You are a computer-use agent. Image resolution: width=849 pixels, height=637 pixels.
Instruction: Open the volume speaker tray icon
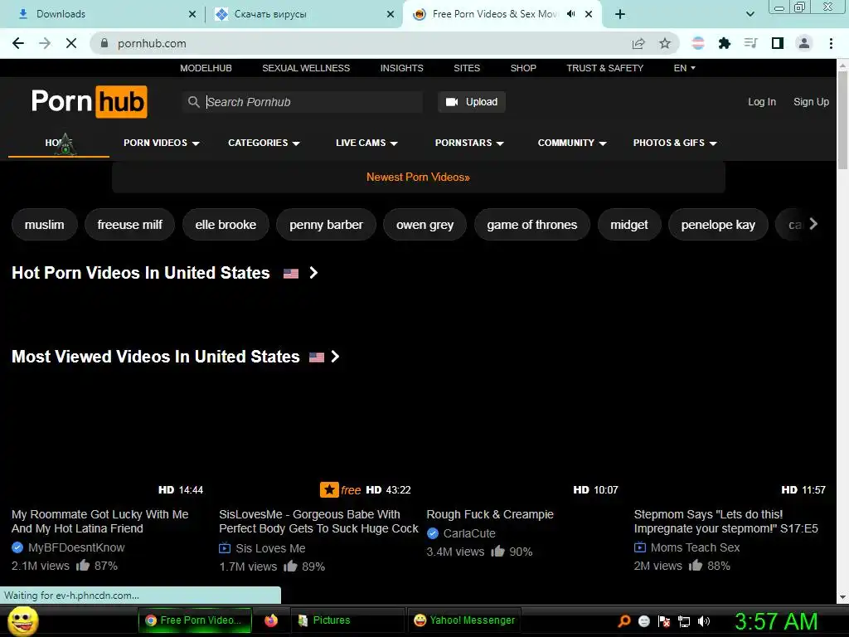(704, 620)
